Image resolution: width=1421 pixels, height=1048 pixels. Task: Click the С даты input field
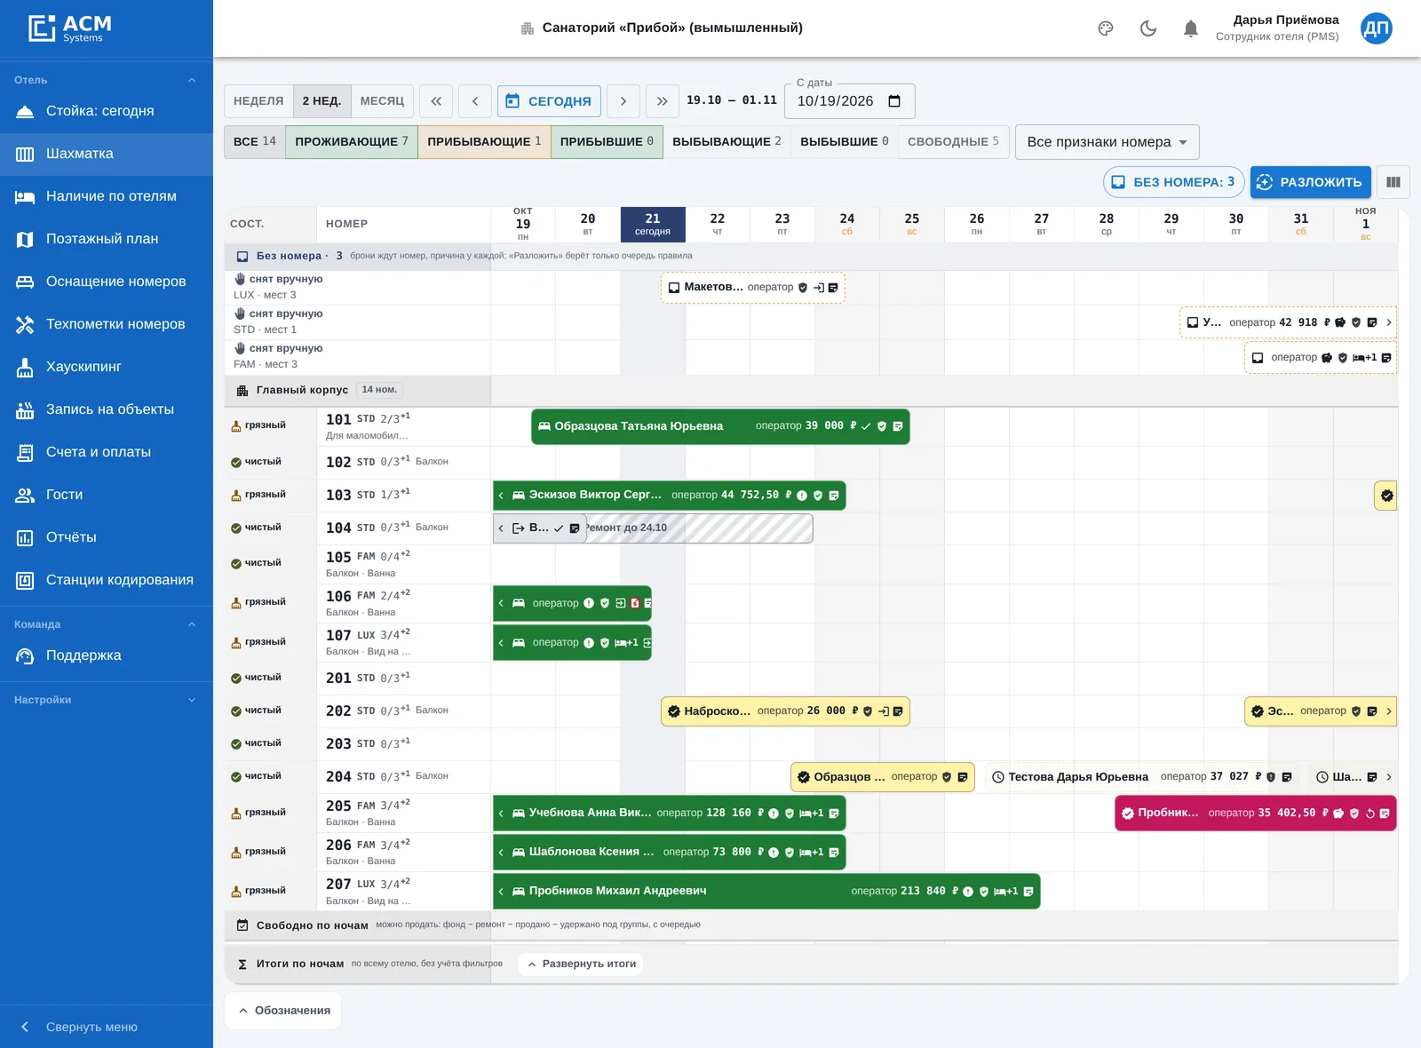(x=849, y=101)
